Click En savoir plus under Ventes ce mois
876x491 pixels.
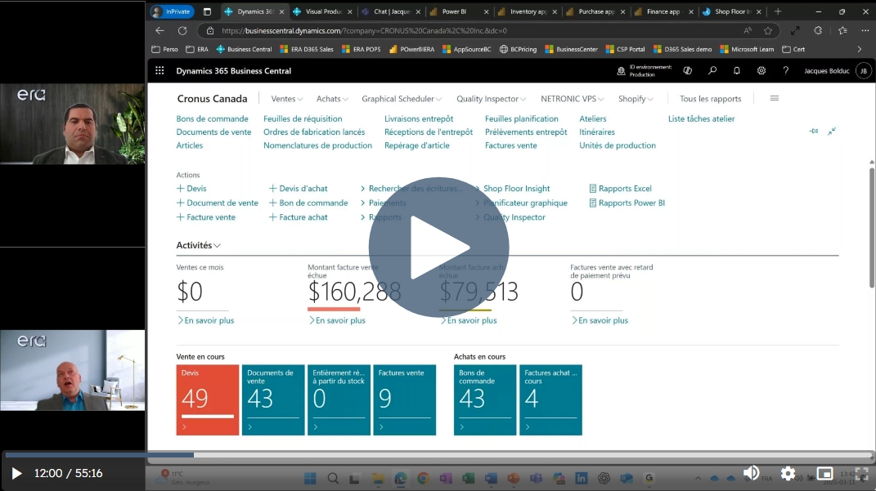pos(206,320)
